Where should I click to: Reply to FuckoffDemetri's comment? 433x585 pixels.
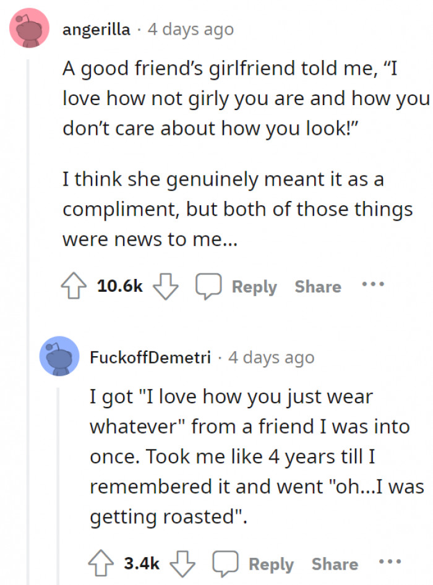[272, 564]
